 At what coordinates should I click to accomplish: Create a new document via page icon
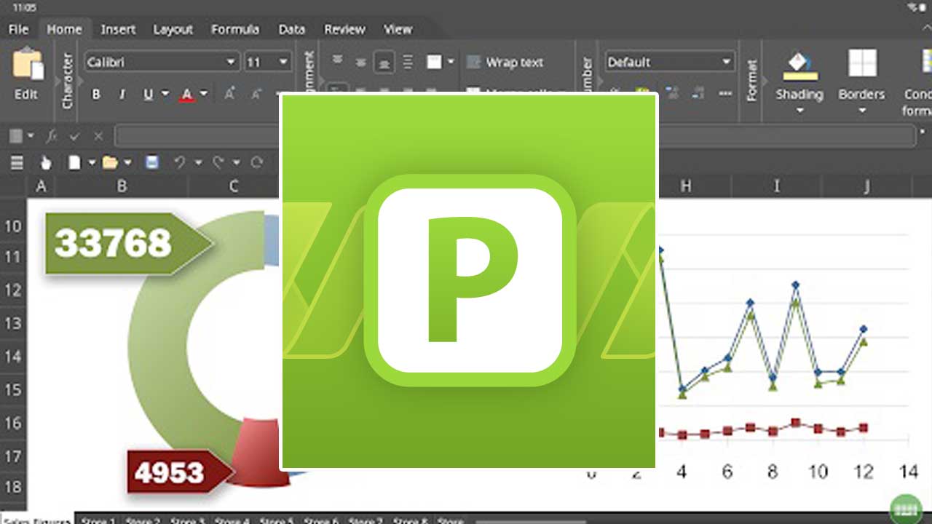click(x=74, y=162)
